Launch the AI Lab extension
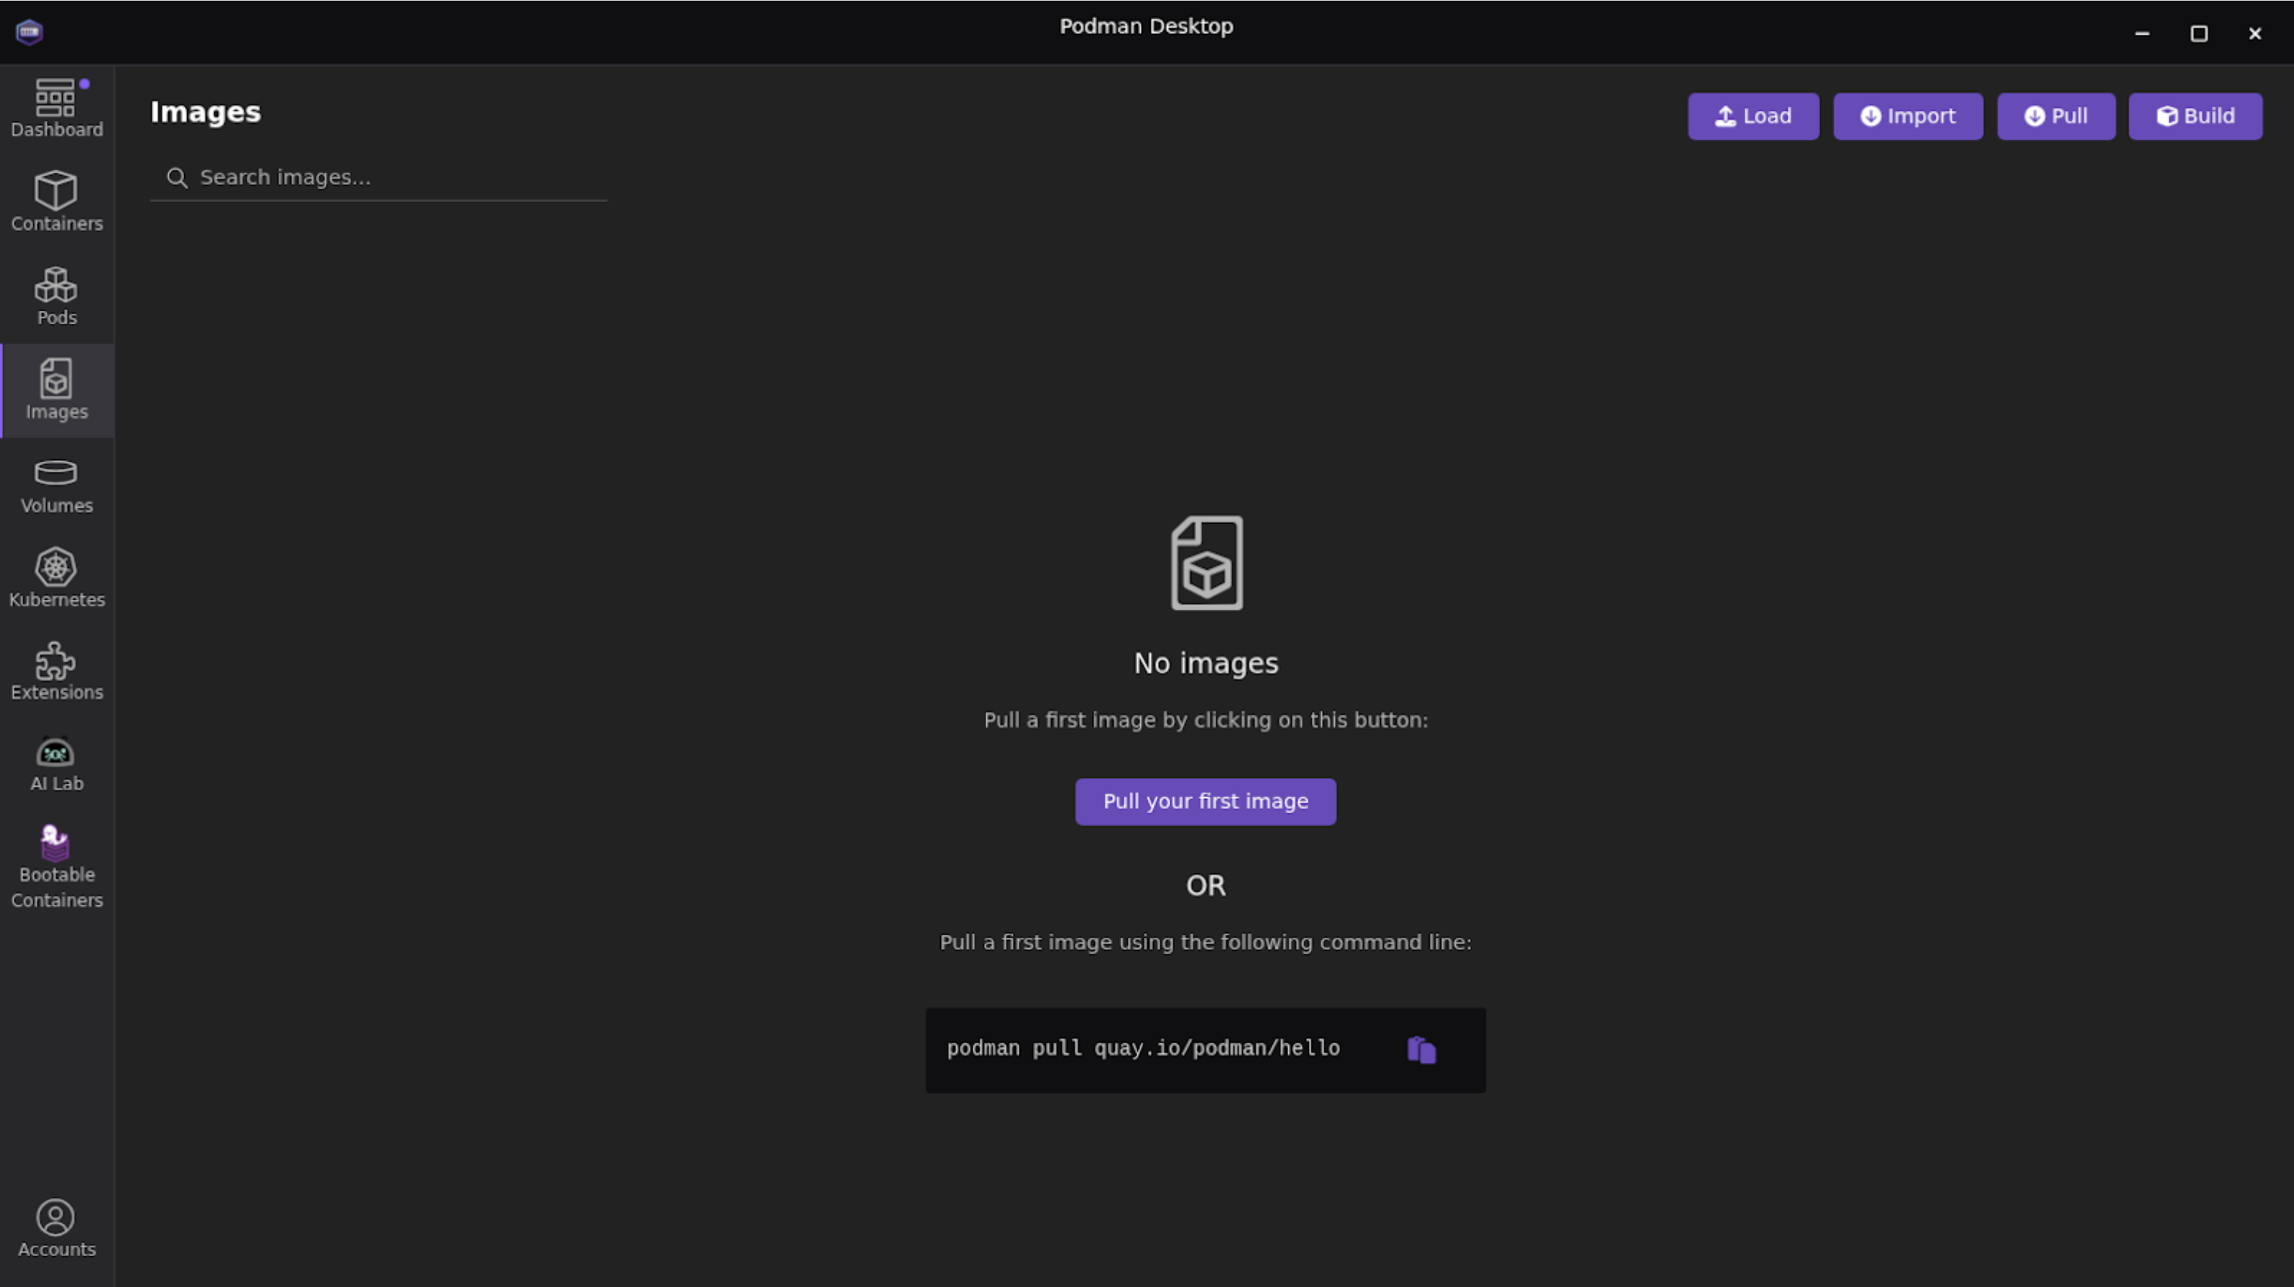Screen dimensions: 2294x1287 (56, 764)
